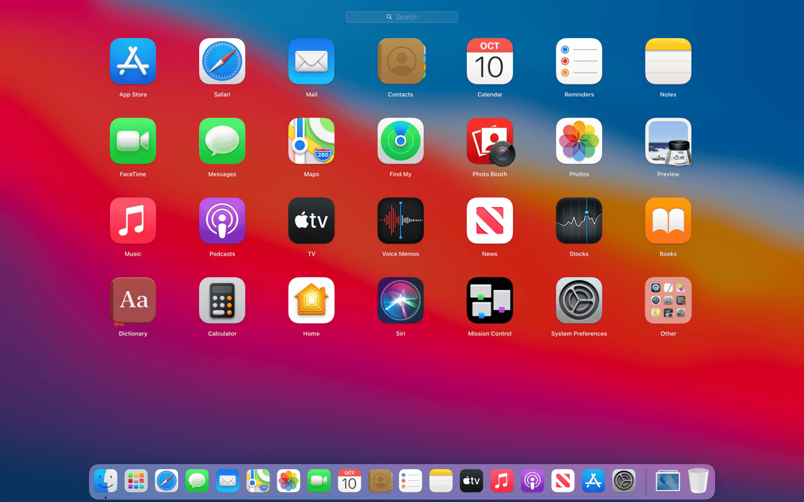Open FaceTime from the Dock
Screen dimensions: 804x502
click(x=319, y=481)
